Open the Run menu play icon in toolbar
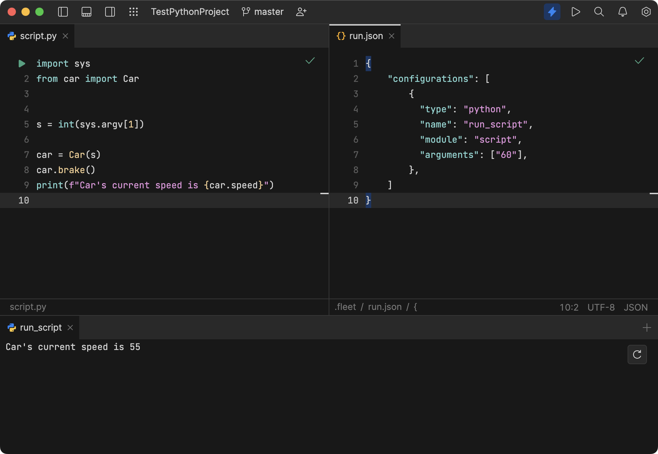This screenshot has width=658, height=454. 576,11
